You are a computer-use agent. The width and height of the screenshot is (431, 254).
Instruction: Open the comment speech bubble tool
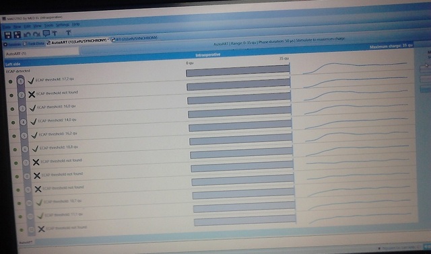pyautogui.click(x=46, y=34)
